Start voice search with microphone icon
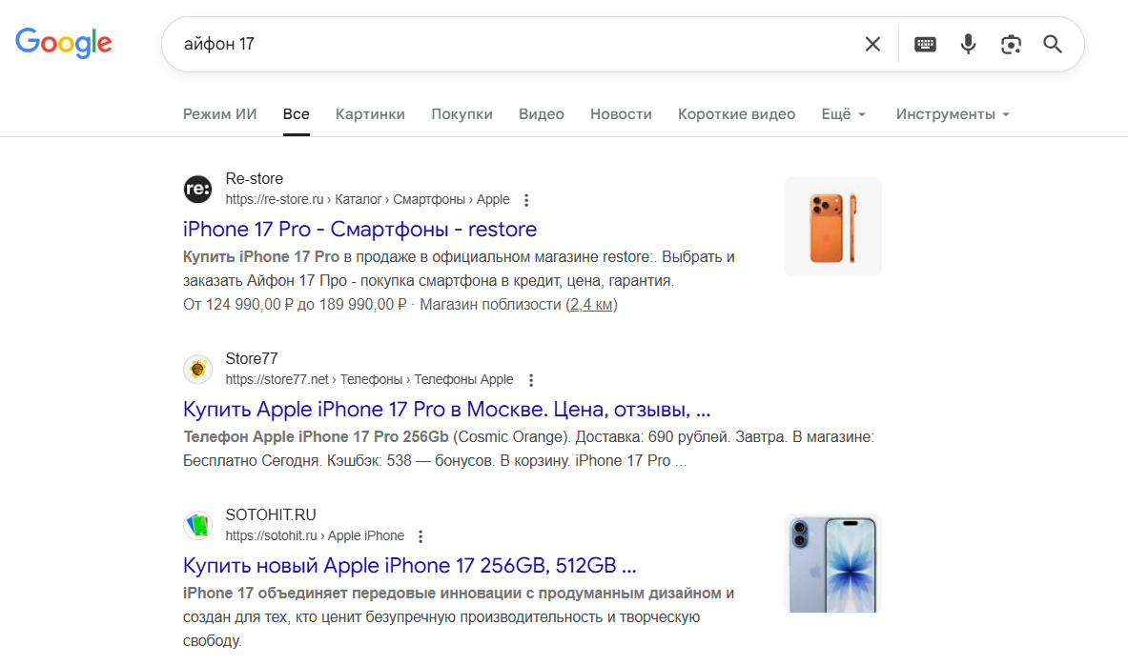This screenshot has width=1128, height=665. [968, 44]
